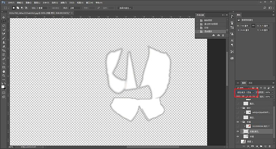Open the 图层(L) menu
This screenshot has height=149, width=276.
click(x=37, y=3)
